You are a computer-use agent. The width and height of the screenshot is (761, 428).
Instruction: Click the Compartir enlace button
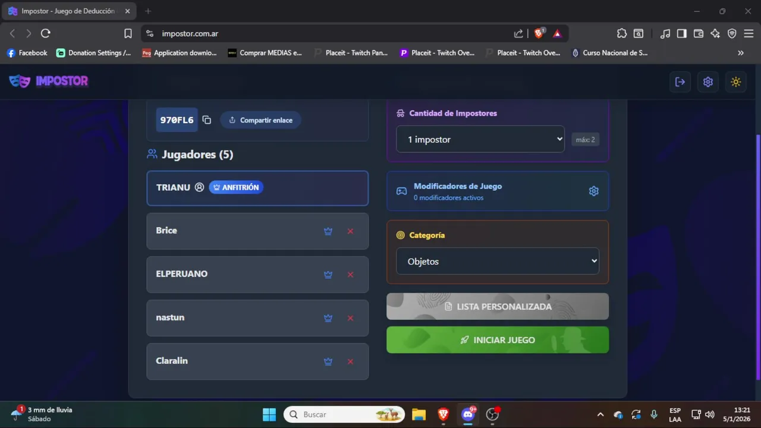tap(260, 120)
